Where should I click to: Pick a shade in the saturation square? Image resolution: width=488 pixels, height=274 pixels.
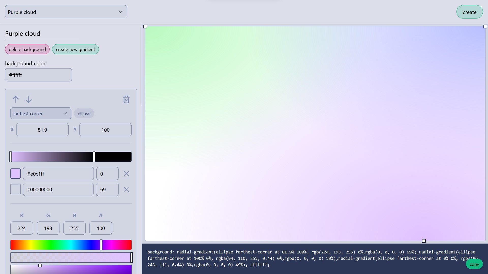(x=71, y=270)
